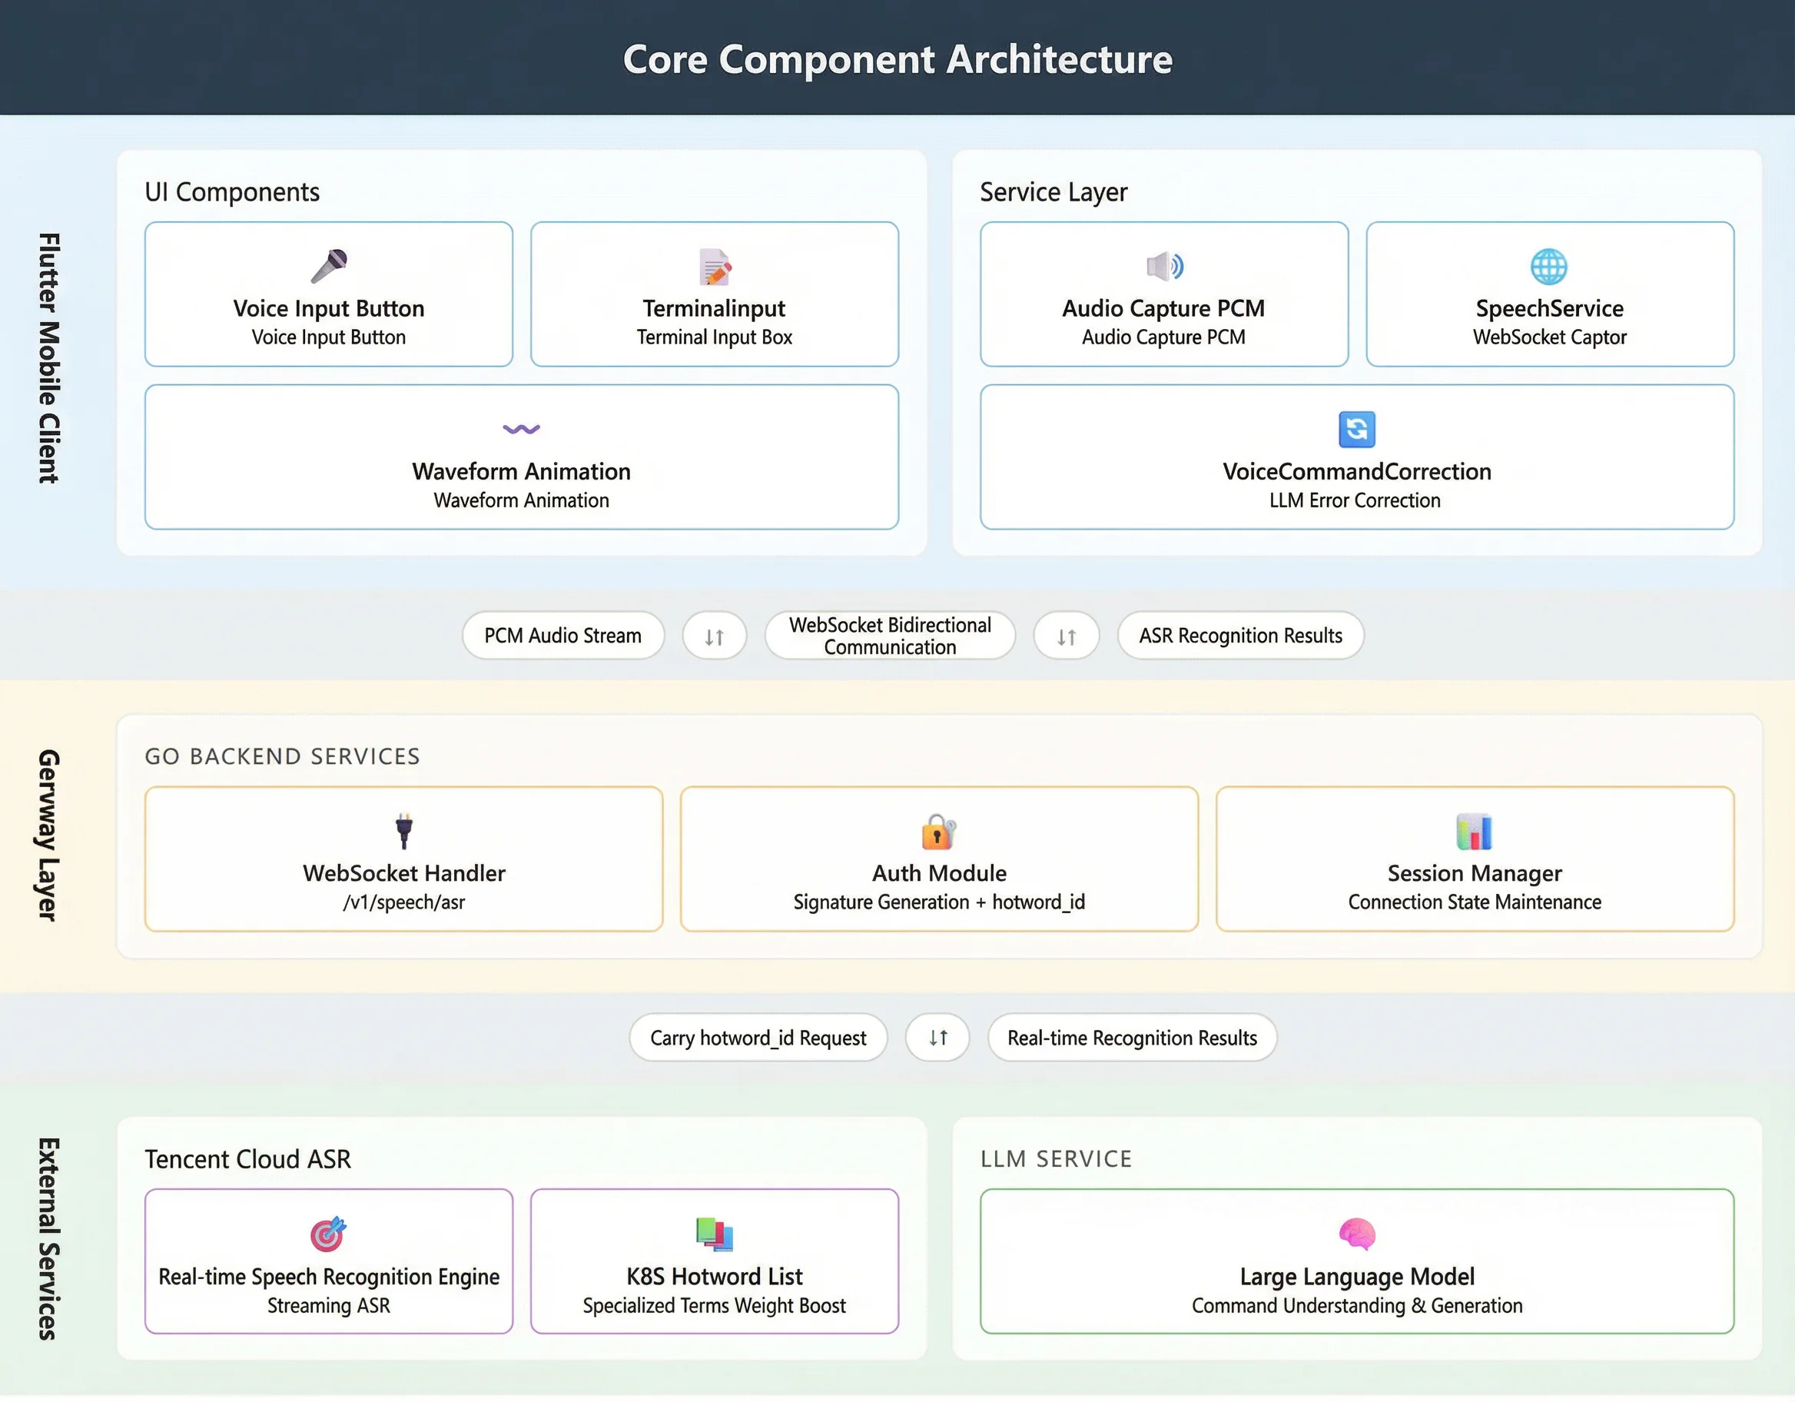The width and height of the screenshot is (1795, 1402).
Task: Click the Carry hotword_id Request pill
Action: click(758, 1038)
